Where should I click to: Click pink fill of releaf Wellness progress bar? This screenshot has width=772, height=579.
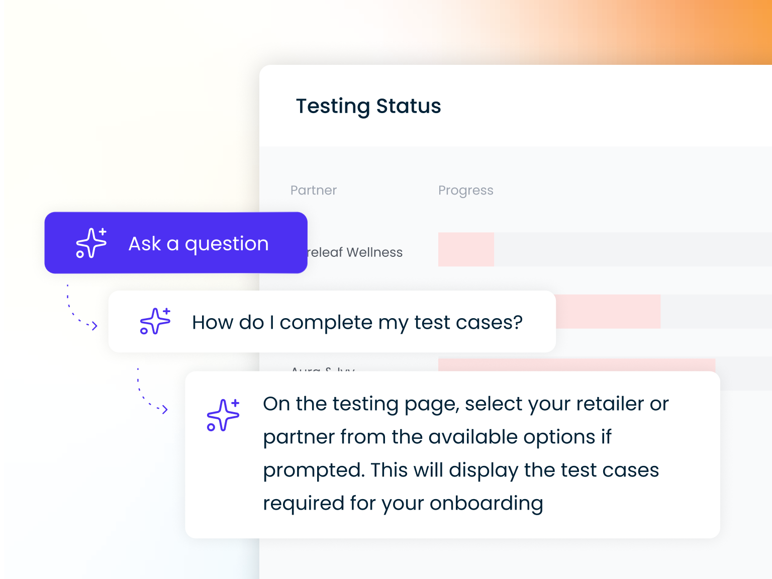(x=466, y=249)
